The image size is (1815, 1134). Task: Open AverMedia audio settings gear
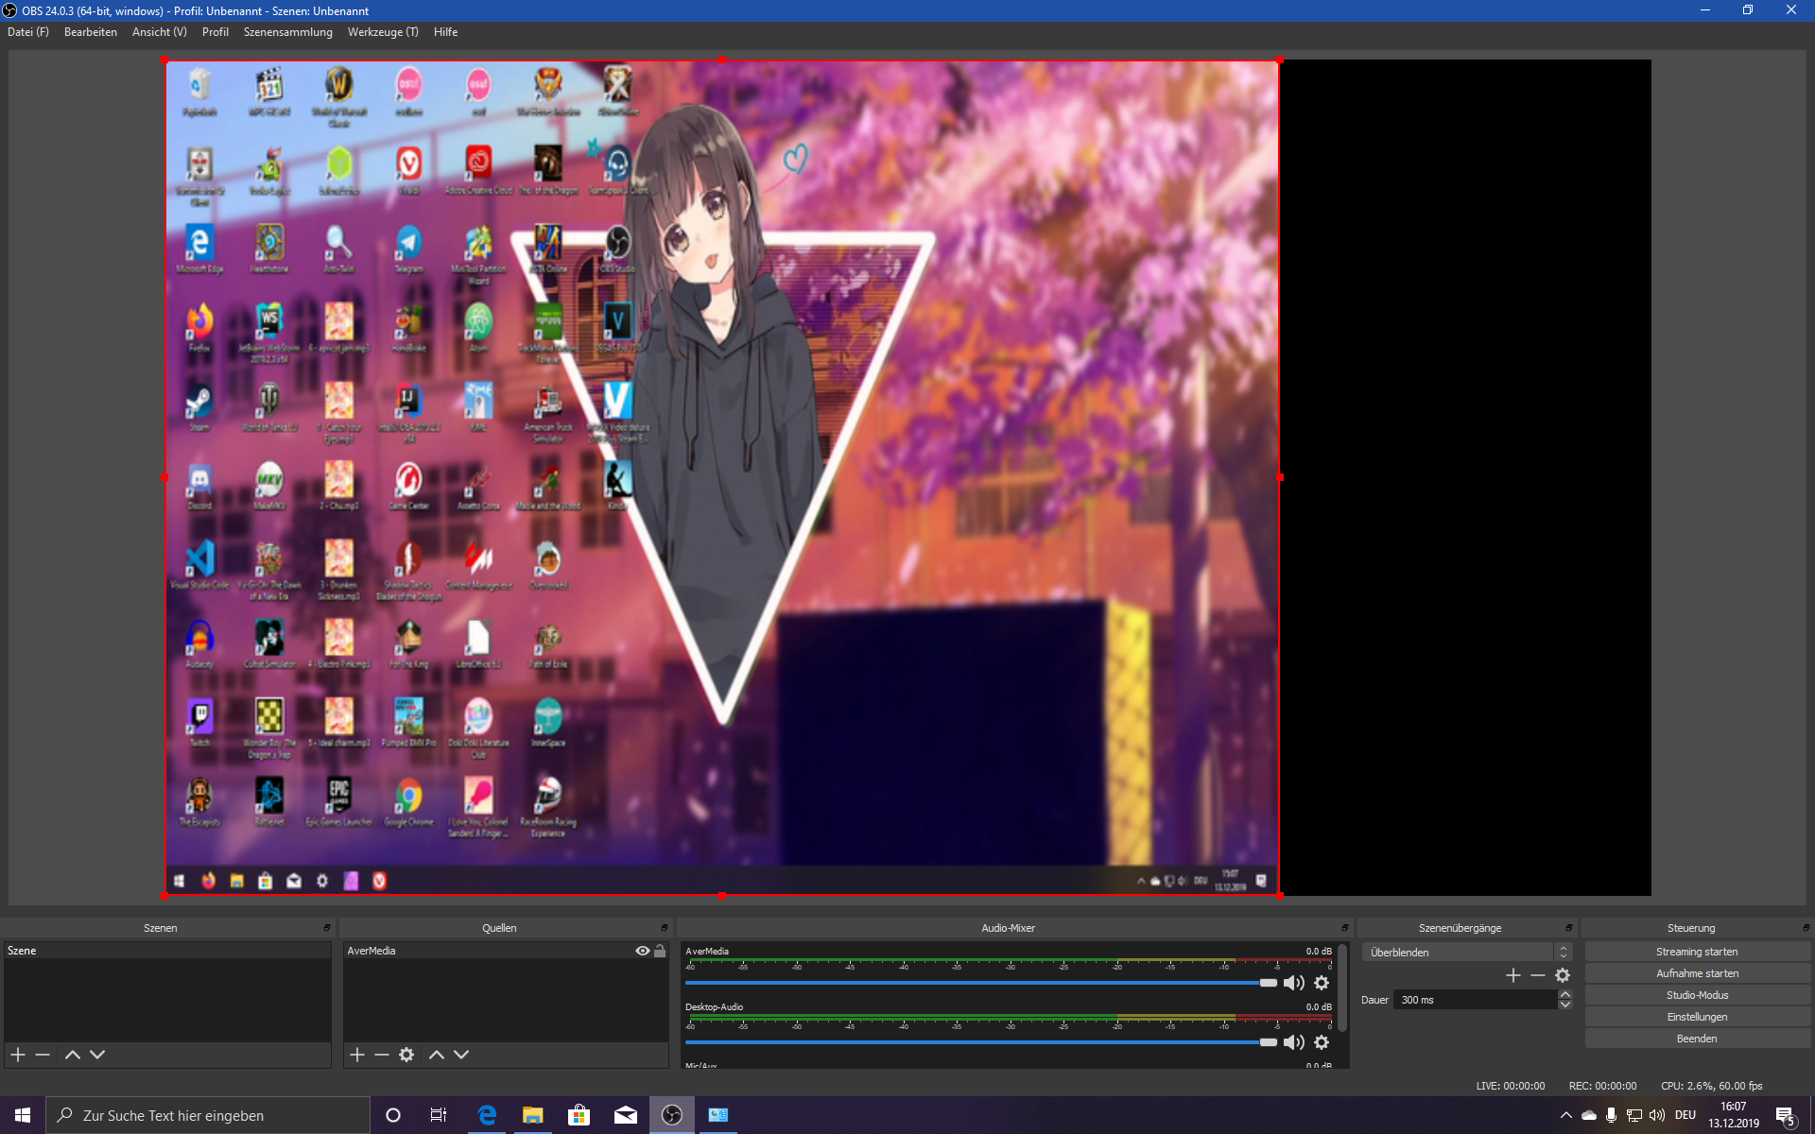1322,983
